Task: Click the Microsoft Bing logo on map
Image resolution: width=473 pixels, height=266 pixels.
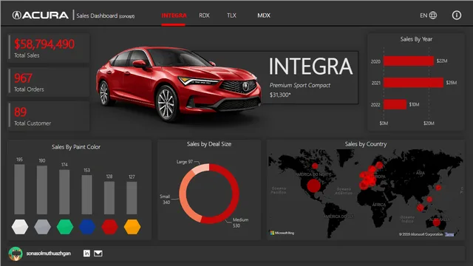Action: (282, 233)
